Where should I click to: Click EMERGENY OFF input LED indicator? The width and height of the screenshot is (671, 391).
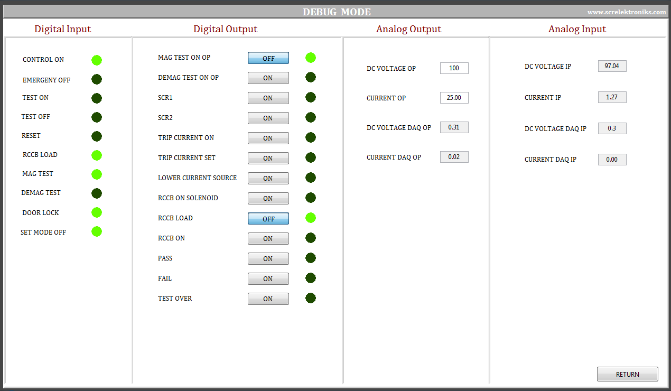pos(97,79)
